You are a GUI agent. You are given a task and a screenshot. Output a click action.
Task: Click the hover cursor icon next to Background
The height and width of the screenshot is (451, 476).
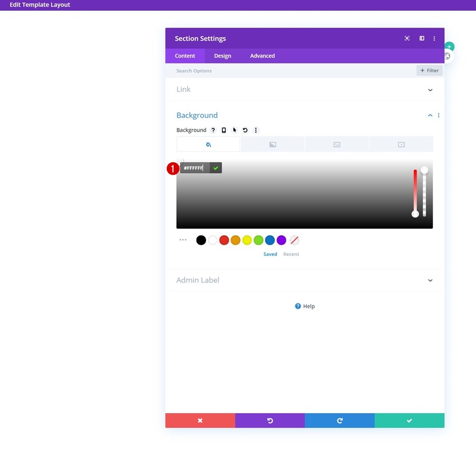point(234,130)
